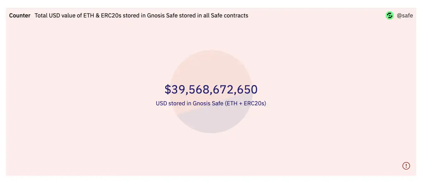Click the green Safe avatar icon

pyautogui.click(x=390, y=15)
